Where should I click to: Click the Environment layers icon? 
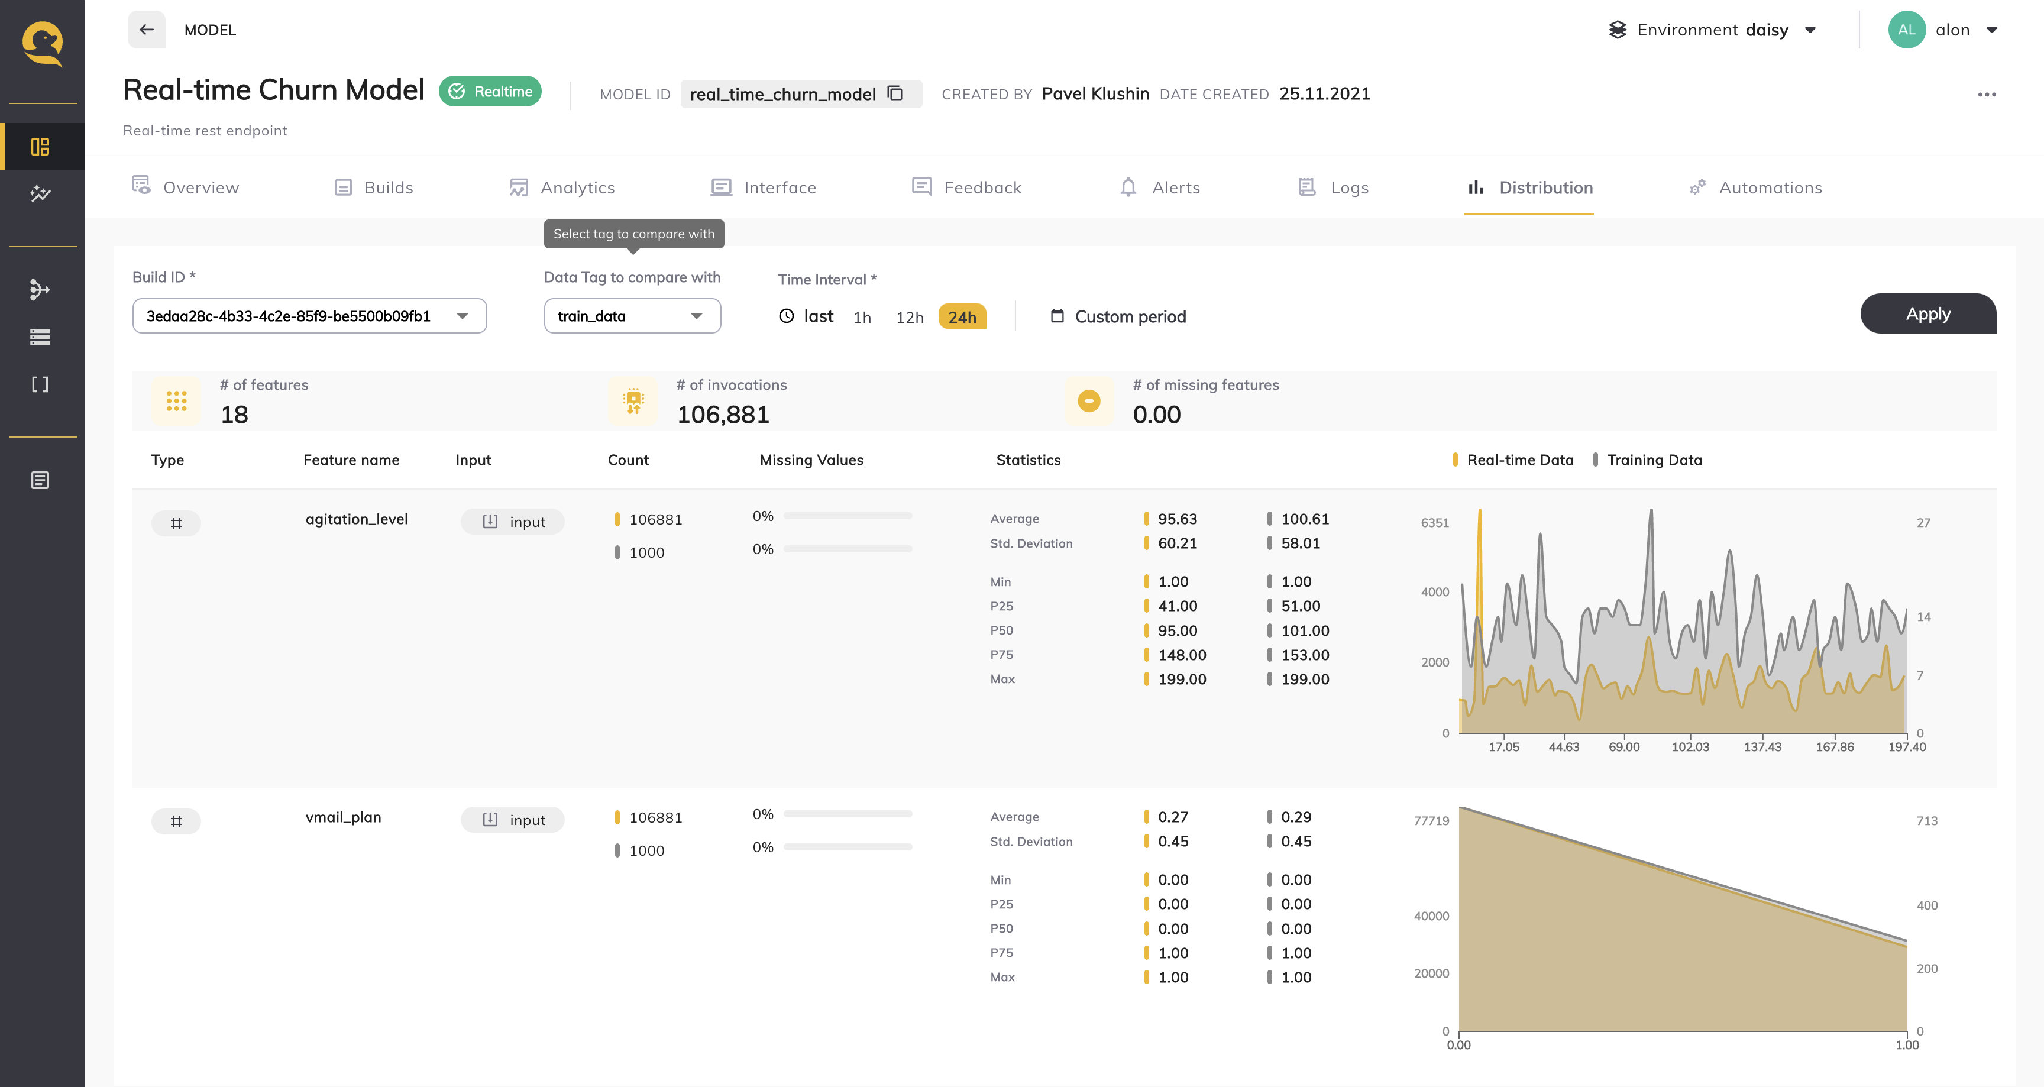click(1617, 30)
